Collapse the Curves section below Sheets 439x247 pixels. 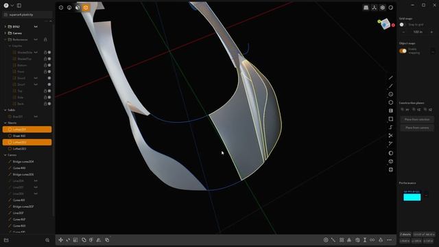(x=5, y=155)
